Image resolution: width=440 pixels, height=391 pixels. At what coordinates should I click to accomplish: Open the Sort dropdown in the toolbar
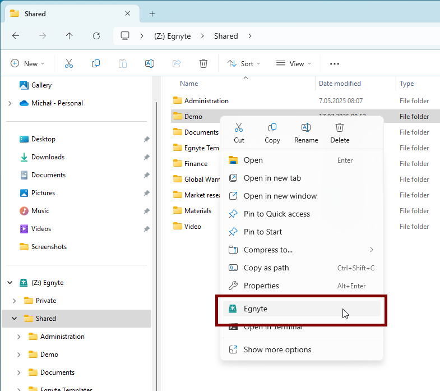coord(244,63)
